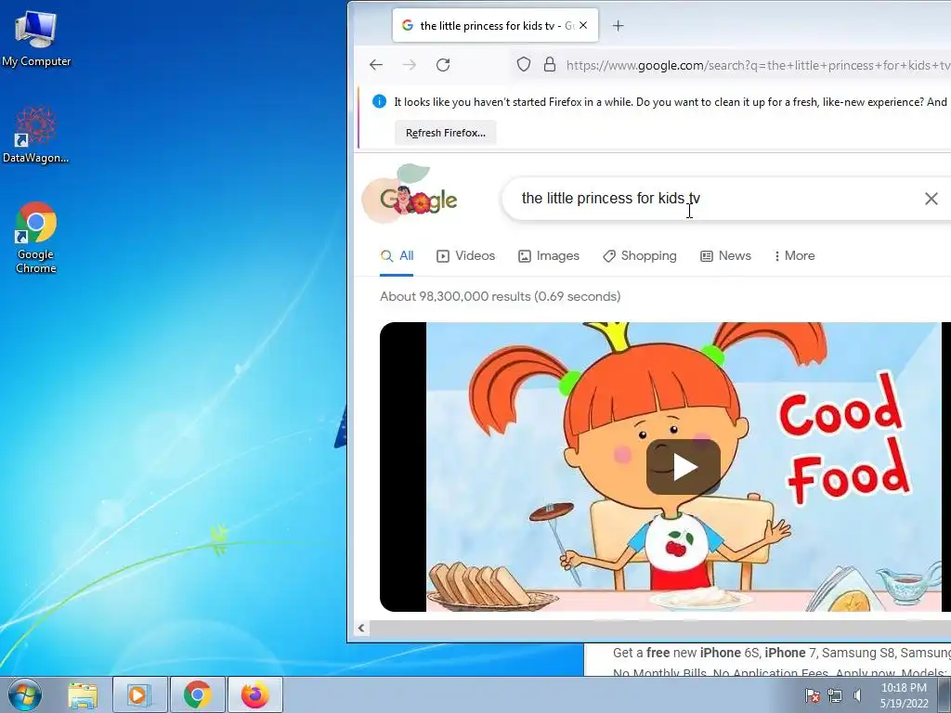Expand the More search options menu
Viewport: 951px width, 713px height.
coord(794,256)
